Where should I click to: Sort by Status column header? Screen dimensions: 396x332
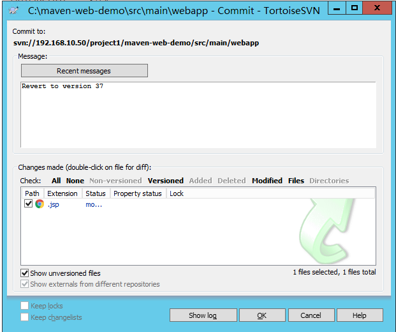pyautogui.click(x=96, y=193)
